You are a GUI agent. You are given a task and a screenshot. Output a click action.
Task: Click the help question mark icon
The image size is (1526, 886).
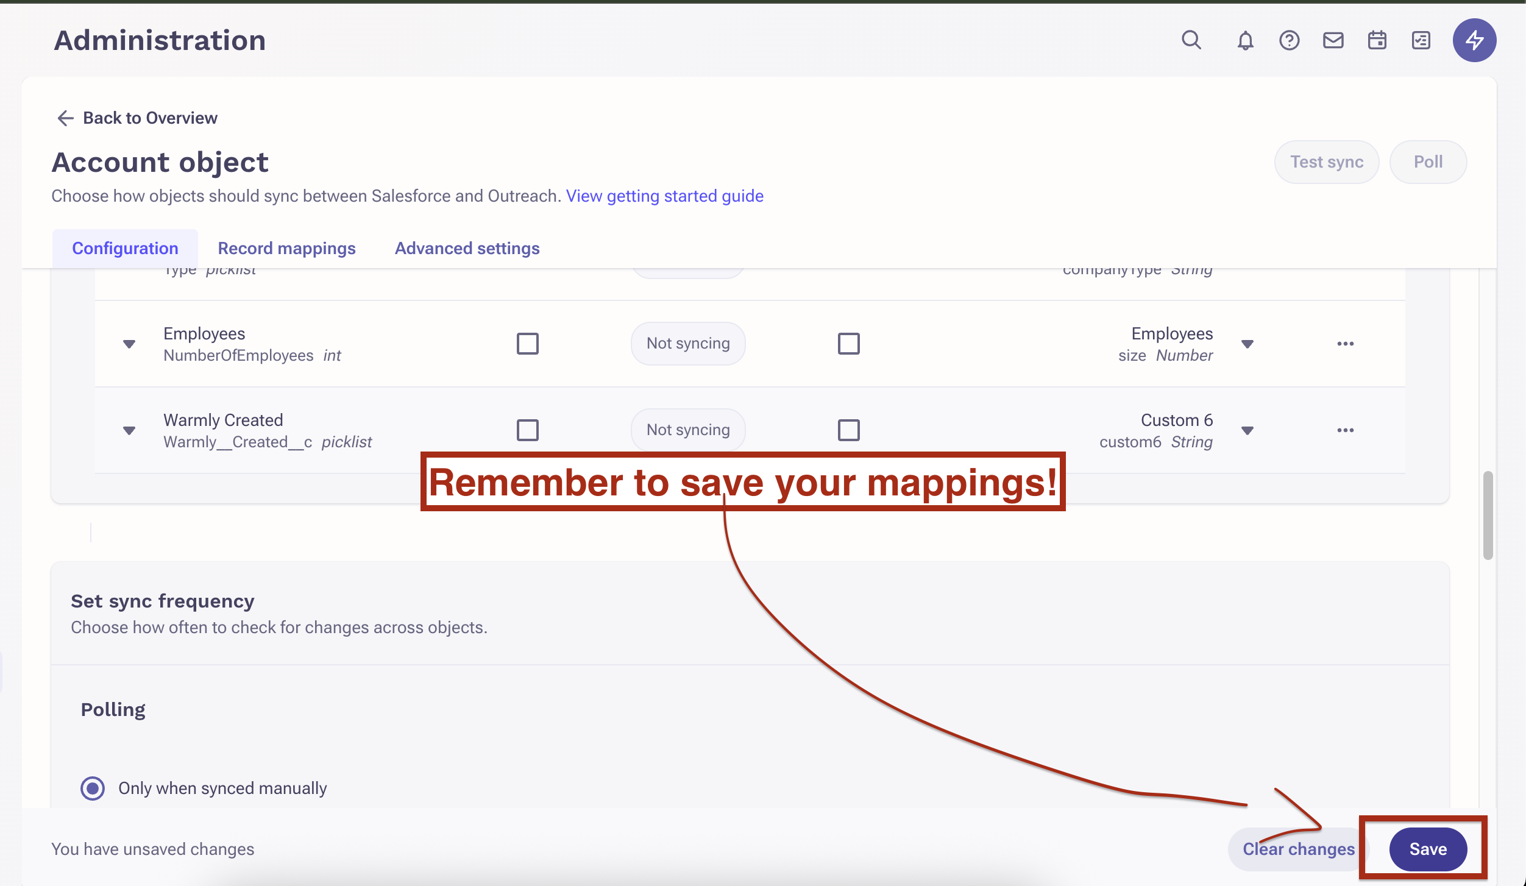click(1289, 40)
